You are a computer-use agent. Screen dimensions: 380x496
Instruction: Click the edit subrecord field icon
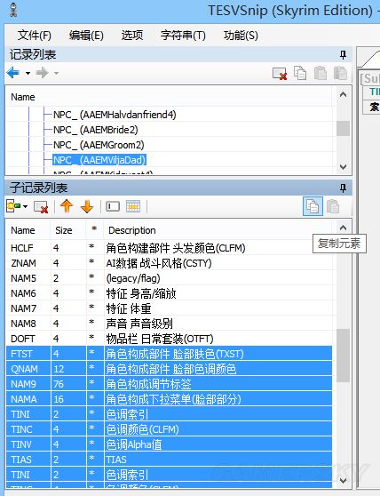pos(113,206)
